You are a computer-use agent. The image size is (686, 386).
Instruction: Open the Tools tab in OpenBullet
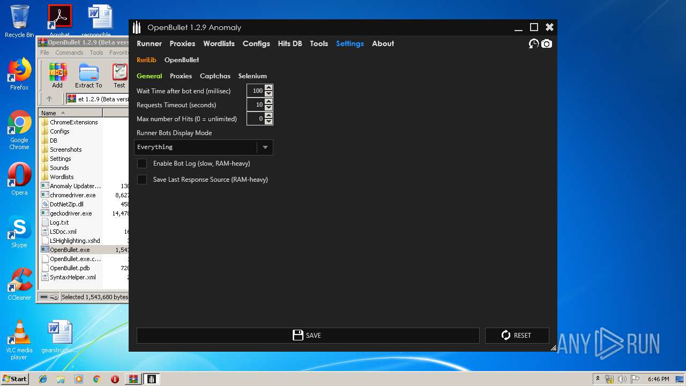pyautogui.click(x=319, y=44)
